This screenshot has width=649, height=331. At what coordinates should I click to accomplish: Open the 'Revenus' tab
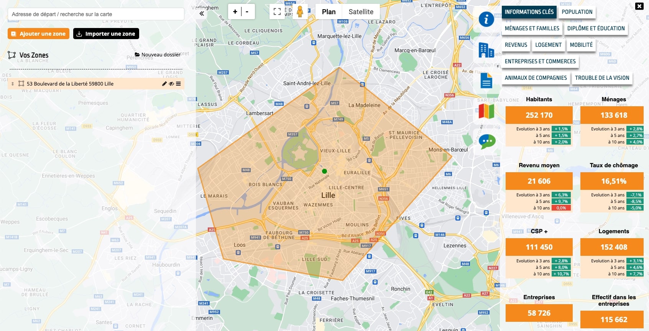tap(516, 45)
